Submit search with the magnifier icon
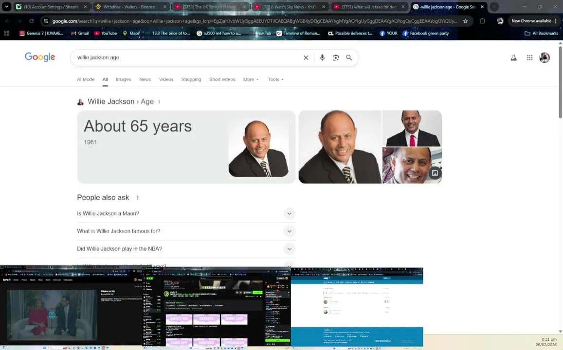 [x=349, y=57]
